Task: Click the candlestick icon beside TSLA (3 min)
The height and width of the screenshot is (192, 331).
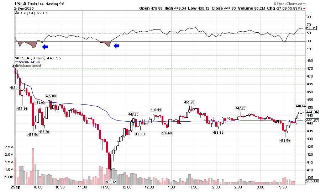Action: 17,58
